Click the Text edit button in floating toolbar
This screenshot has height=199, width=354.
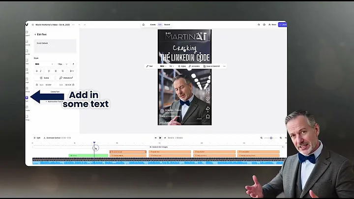click(x=149, y=66)
